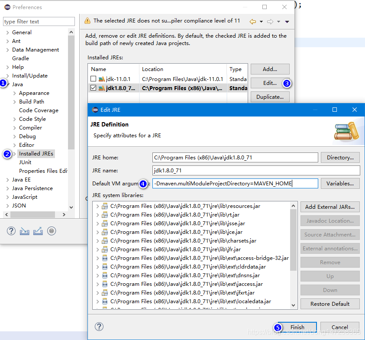Click the Export preferences icon
This screenshot has height=340, width=365.
[38, 231]
